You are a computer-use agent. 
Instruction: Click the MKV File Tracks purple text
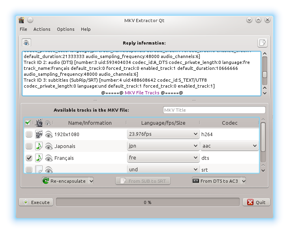(142, 93)
